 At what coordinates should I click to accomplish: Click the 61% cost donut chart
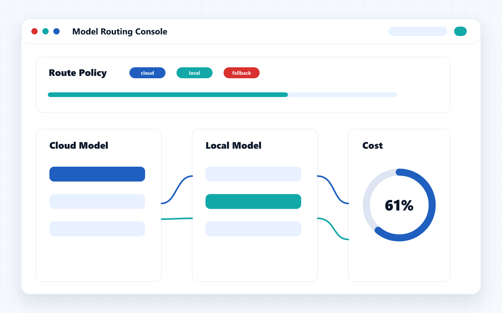click(399, 205)
